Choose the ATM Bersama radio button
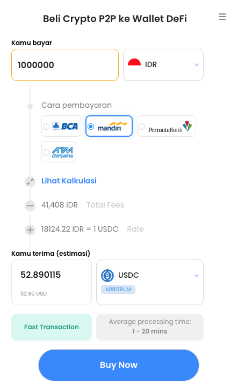Screen dimensions: 238x392 (x=46, y=152)
